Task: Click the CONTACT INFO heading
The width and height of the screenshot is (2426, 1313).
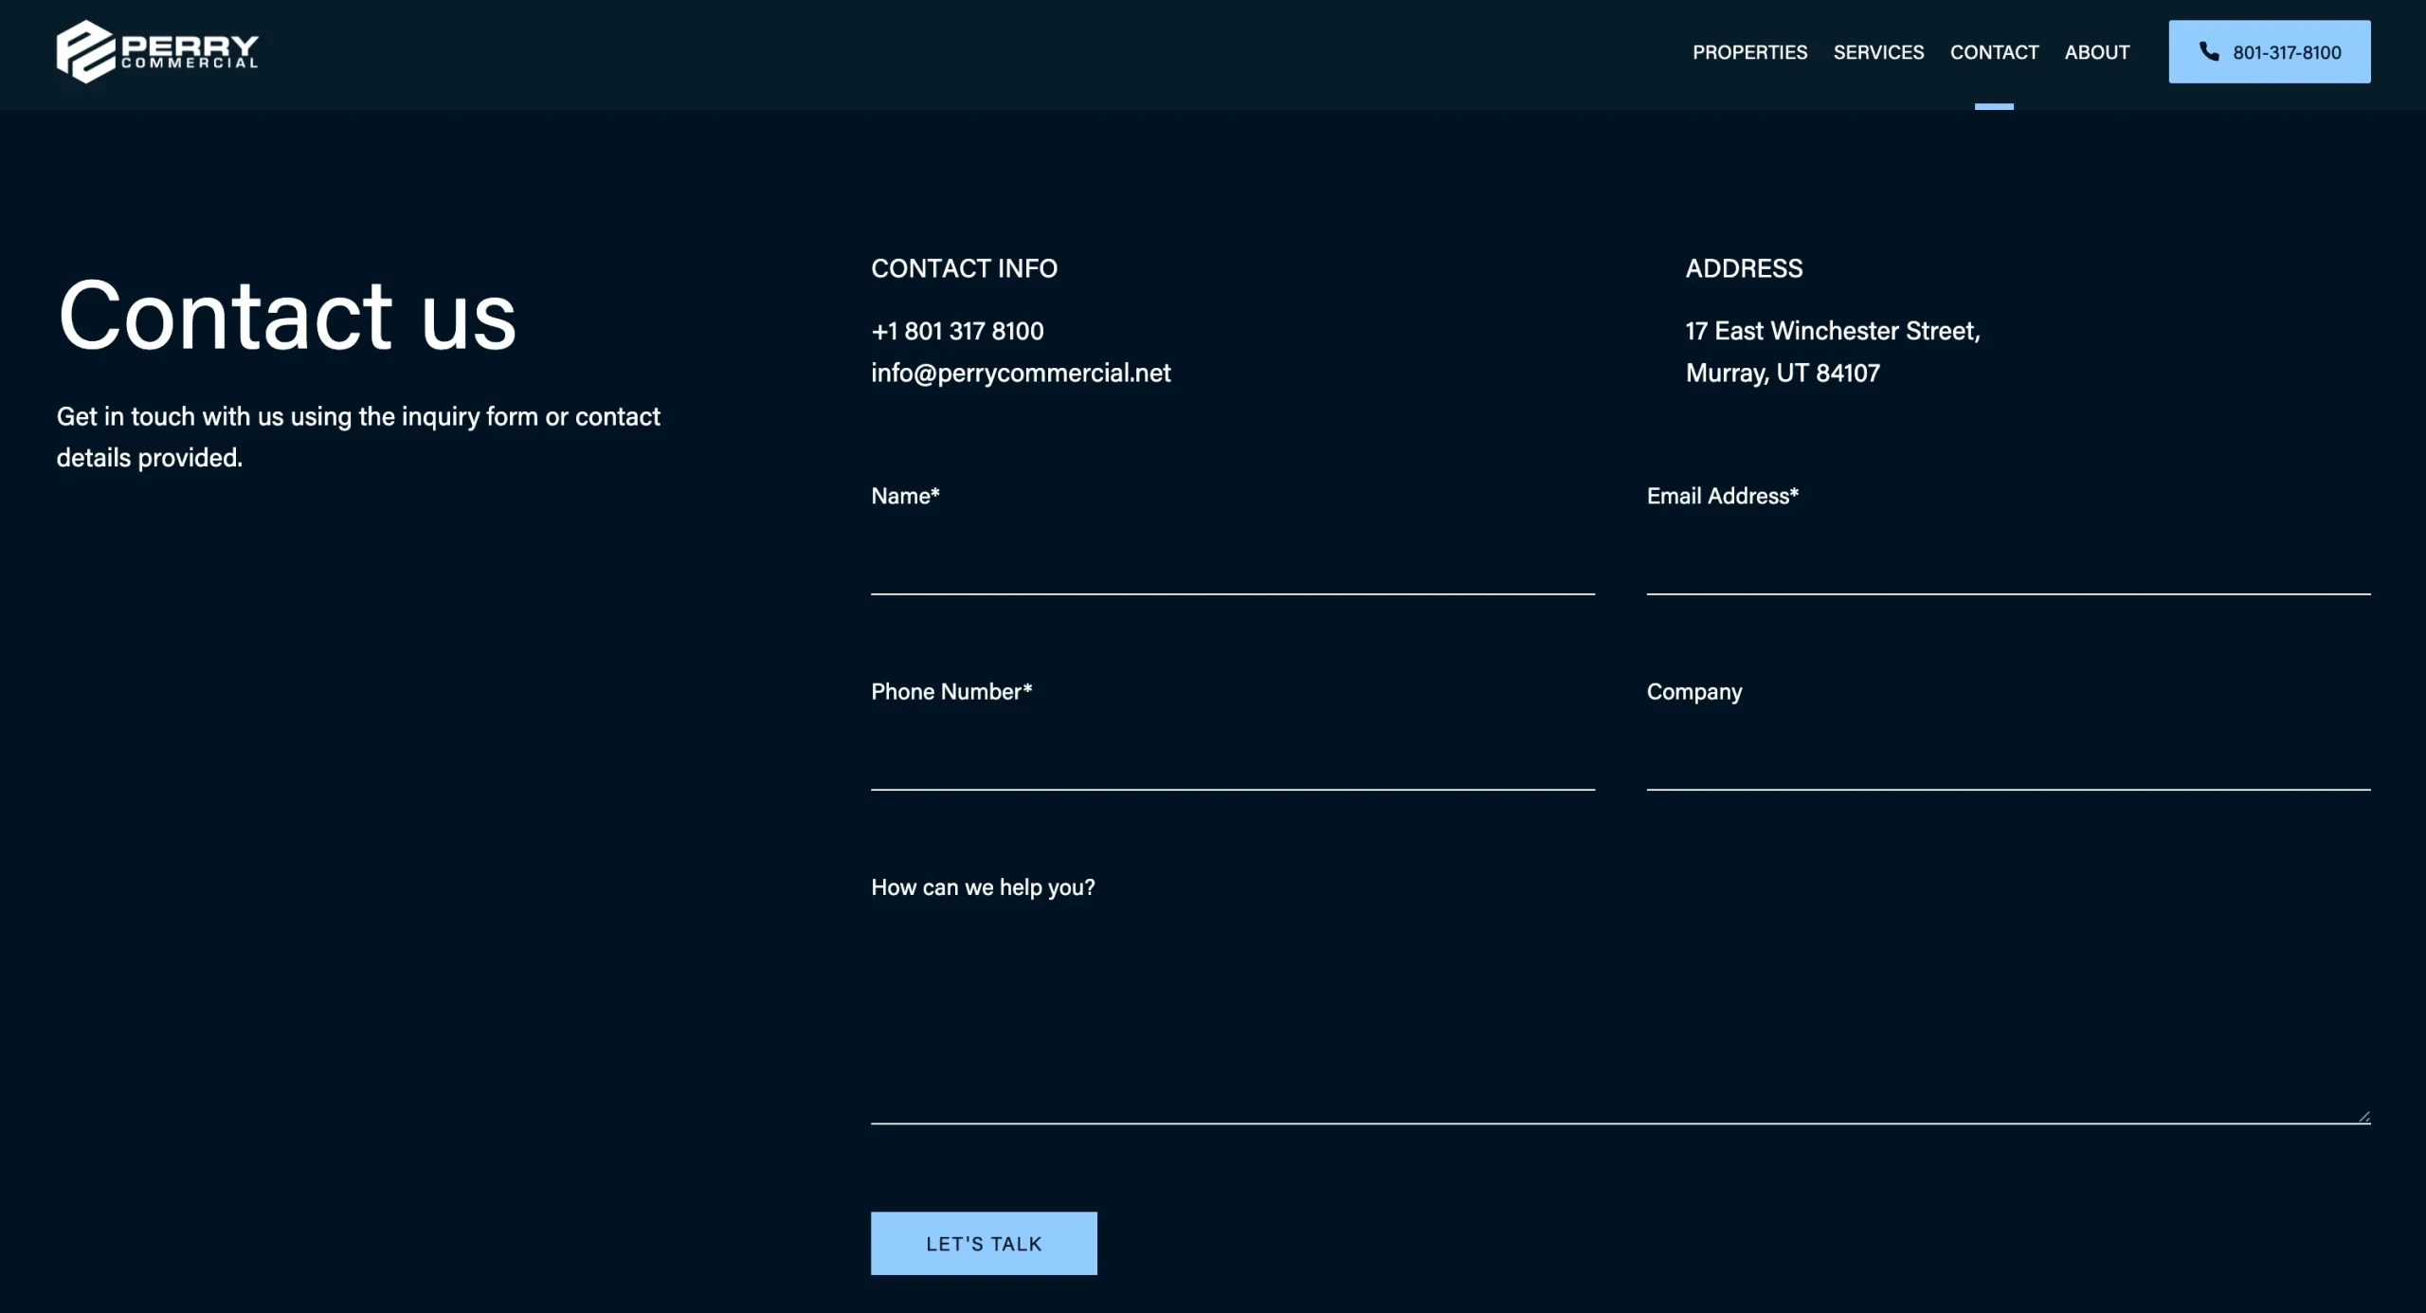Action: 964,268
